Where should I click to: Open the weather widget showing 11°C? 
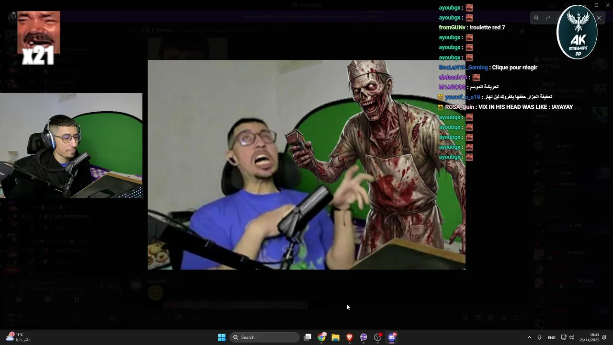[x=19, y=337]
